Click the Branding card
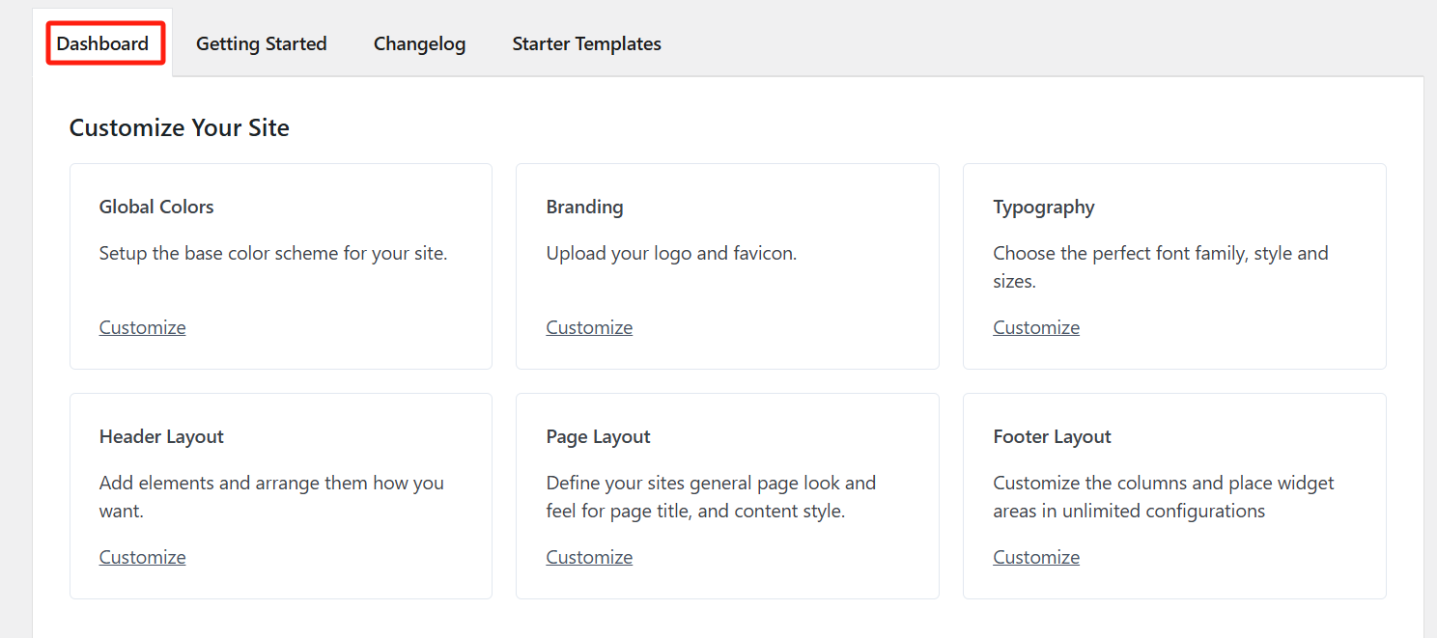 (727, 265)
